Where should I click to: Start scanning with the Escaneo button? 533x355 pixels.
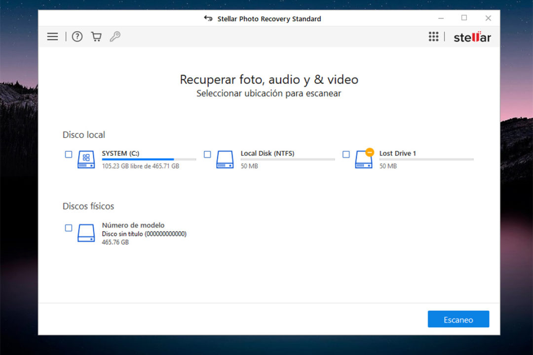458,319
